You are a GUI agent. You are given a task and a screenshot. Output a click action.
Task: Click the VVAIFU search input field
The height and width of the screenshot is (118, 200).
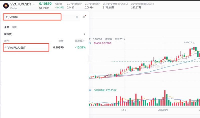tap(32, 17)
